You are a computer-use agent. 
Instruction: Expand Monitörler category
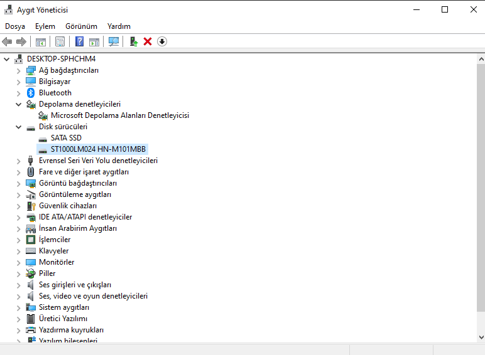pyautogui.click(x=19, y=263)
